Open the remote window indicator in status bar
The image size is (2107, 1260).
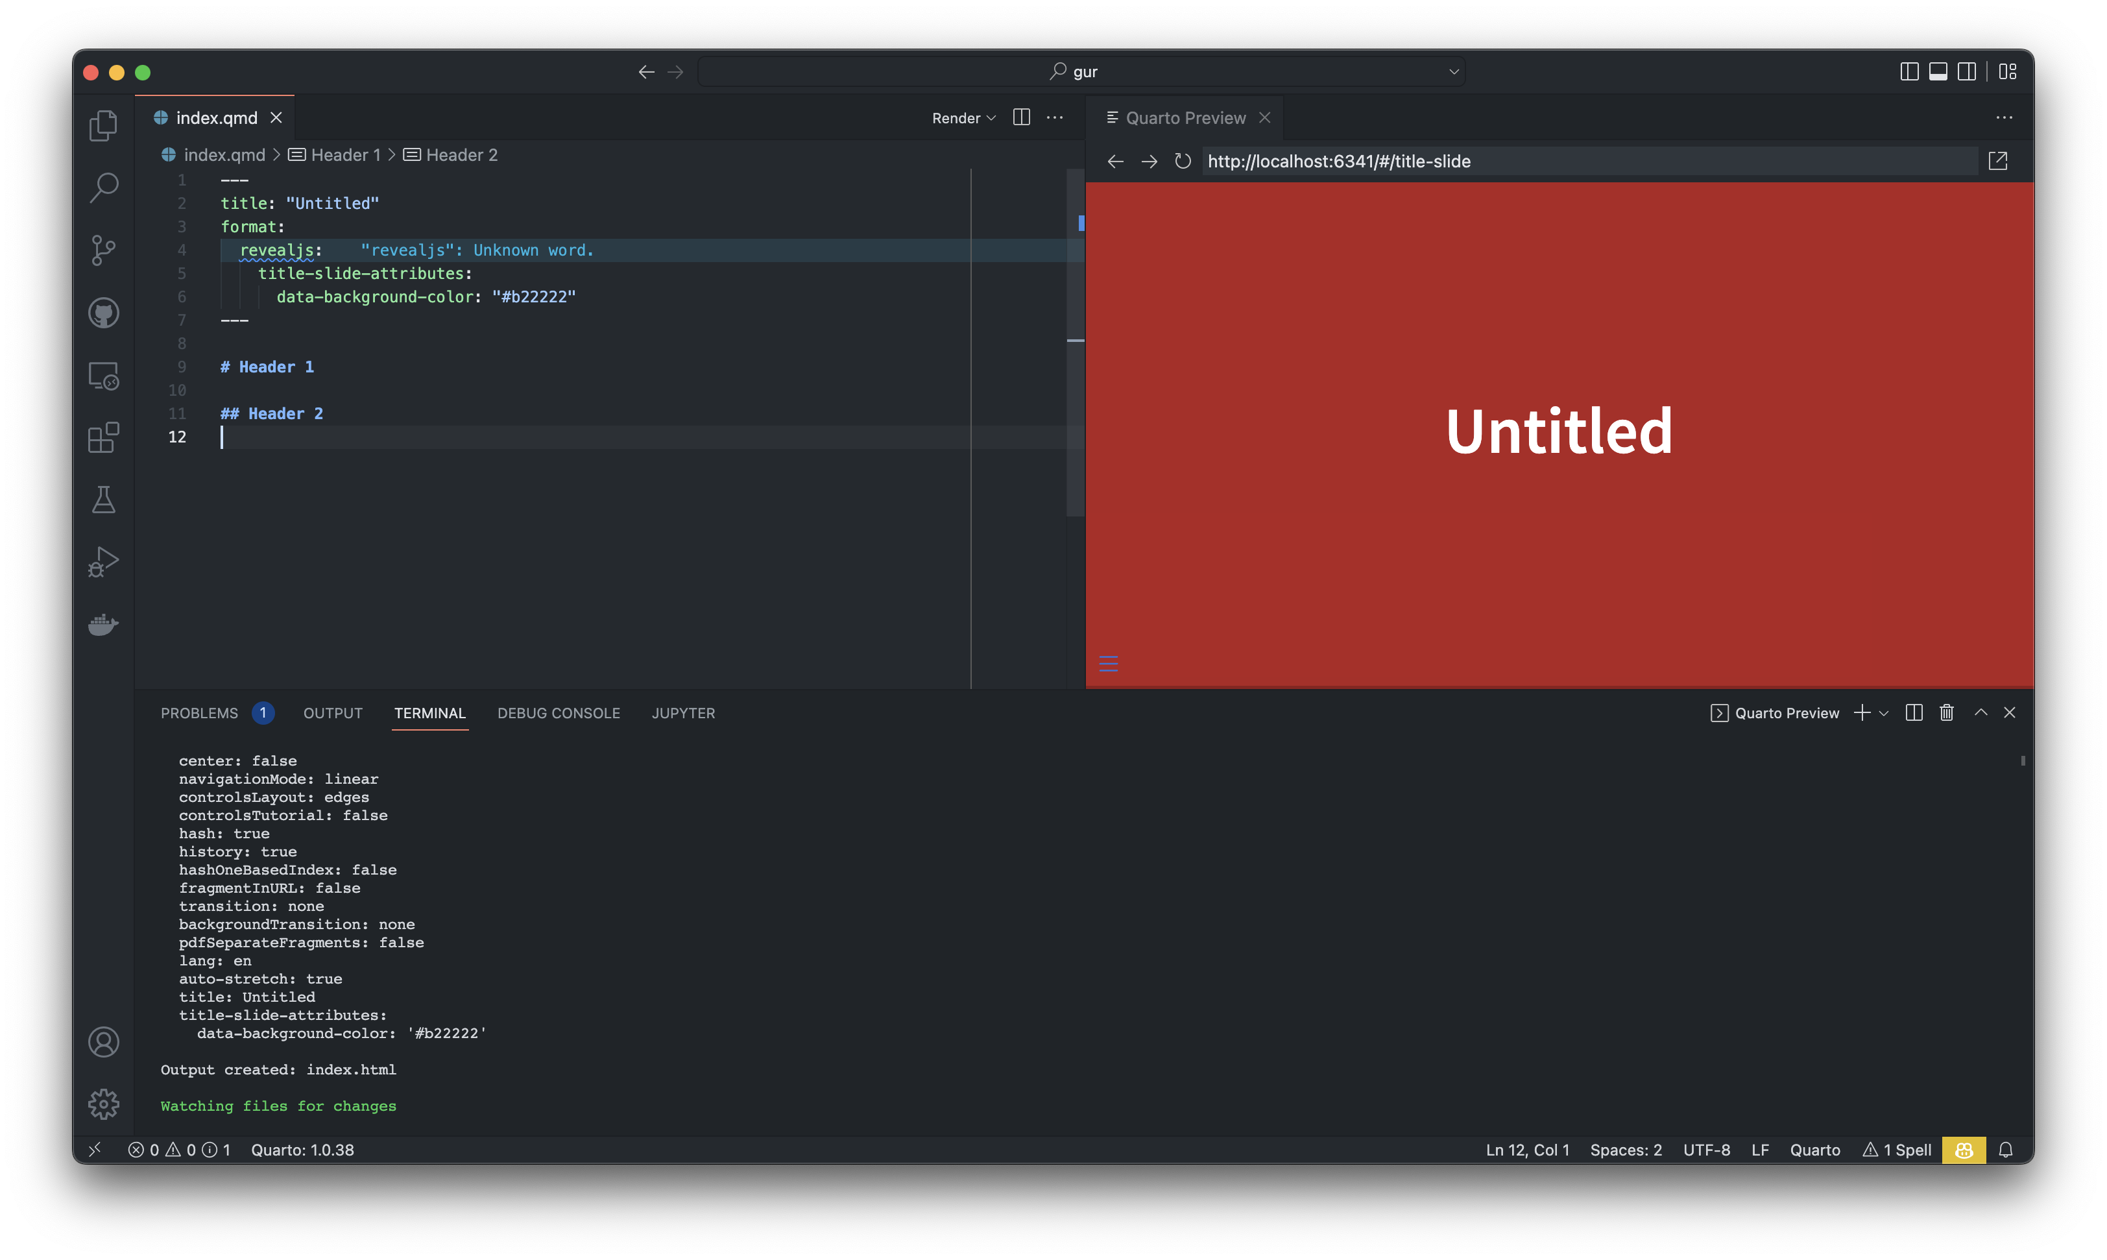pyautogui.click(x=95, y=1150)
